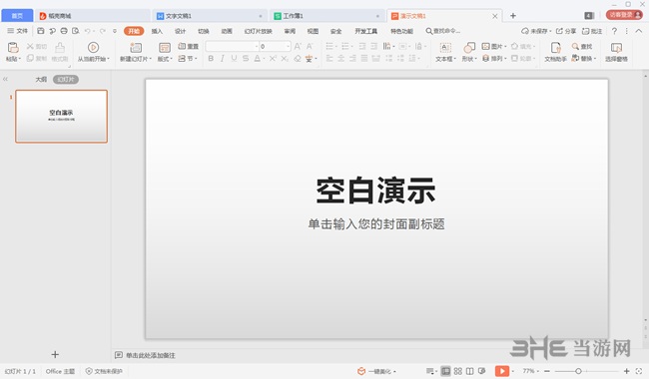Switch to the Animation (动画) ribbon tab

227,31
